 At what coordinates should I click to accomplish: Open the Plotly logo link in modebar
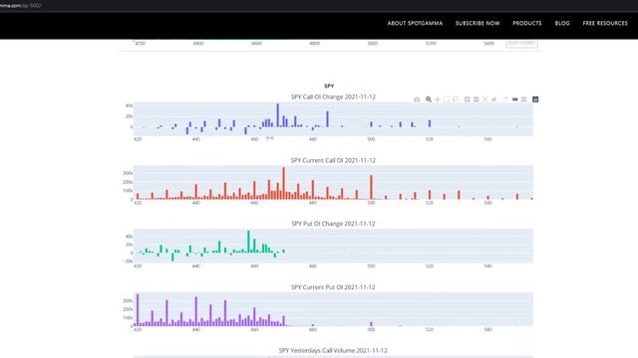coord(535,99)
